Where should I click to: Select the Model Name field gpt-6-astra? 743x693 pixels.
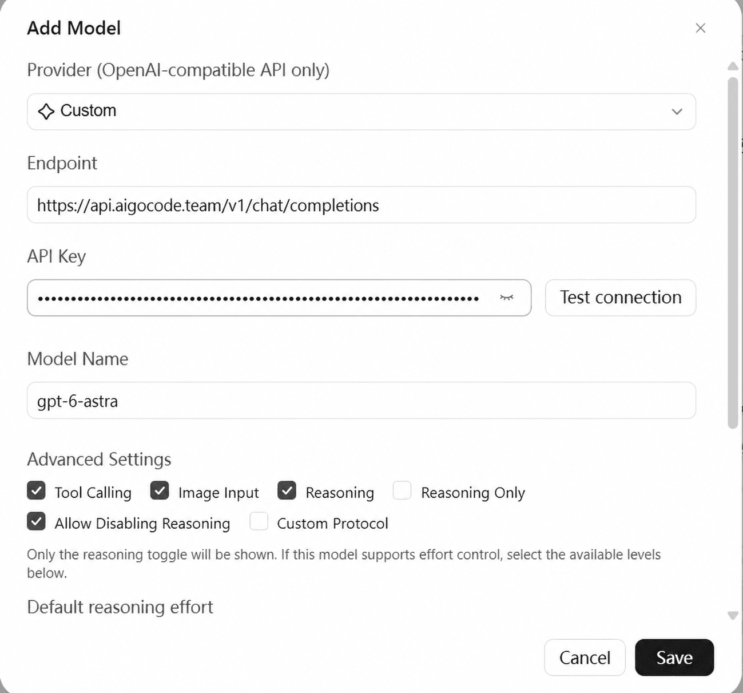point(361,401)
